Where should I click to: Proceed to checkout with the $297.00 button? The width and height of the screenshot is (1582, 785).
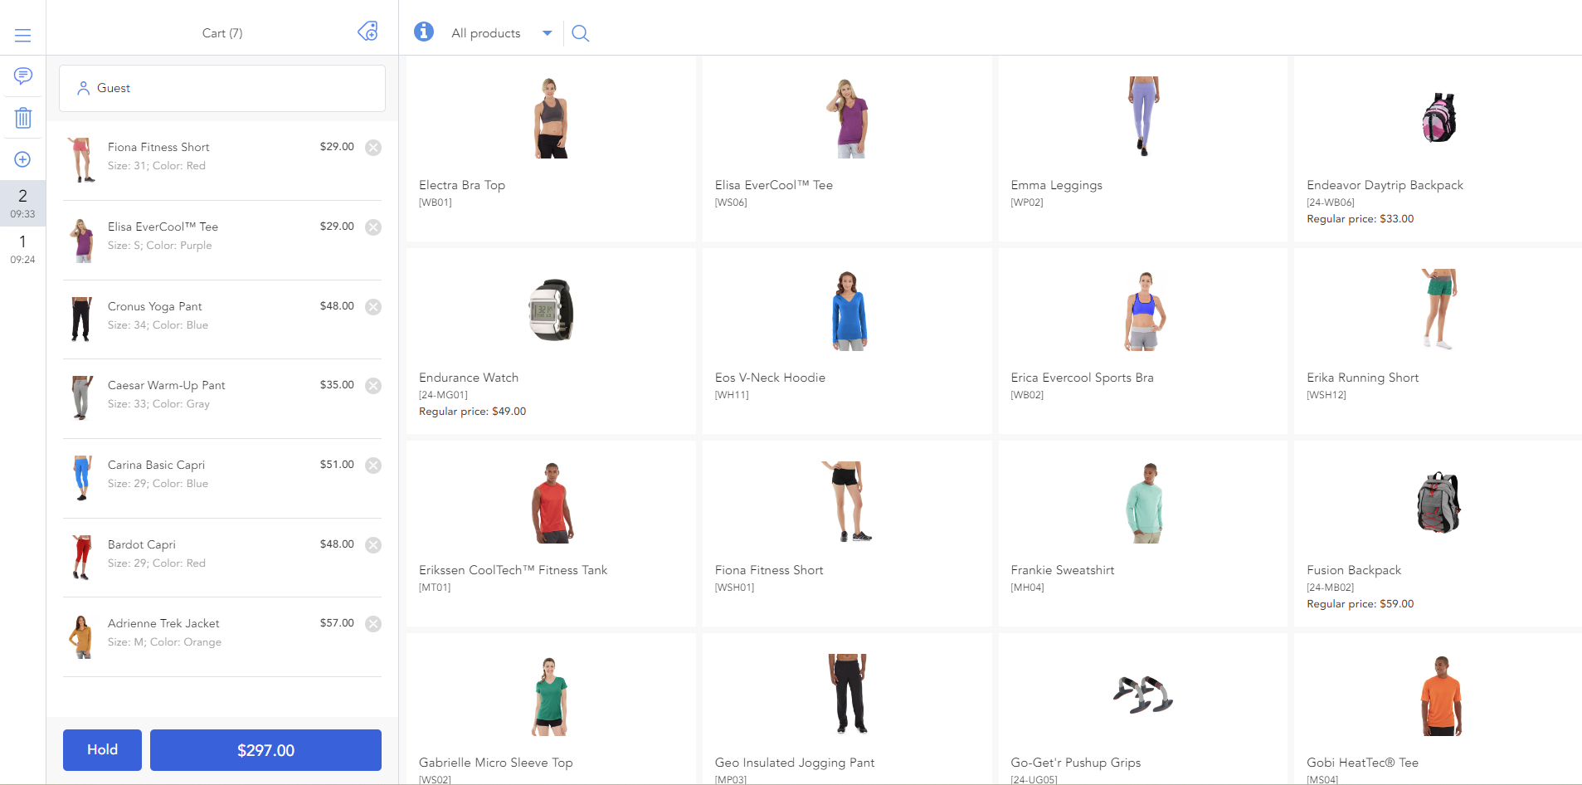tap(265, 749)
